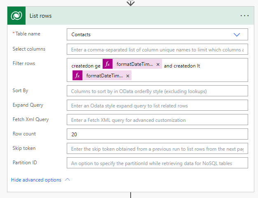Focus the Sort By input field
The height and width of the screenshot is (198, 258).
click(x=157, y=91)
